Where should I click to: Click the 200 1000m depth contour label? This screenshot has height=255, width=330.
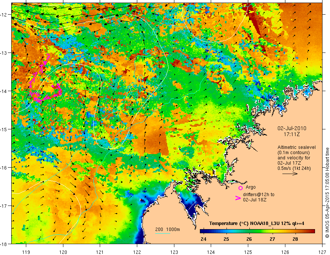pyautogui.click(x=168, y=229)
